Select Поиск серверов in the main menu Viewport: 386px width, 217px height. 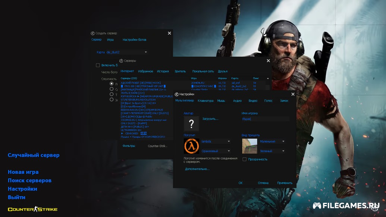(x=29, y=180)
